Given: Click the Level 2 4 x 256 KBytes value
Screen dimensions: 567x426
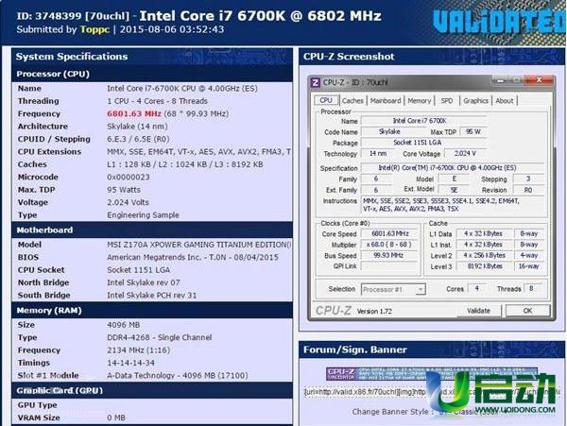Looking at the screenshot, I should coord(485,255).
